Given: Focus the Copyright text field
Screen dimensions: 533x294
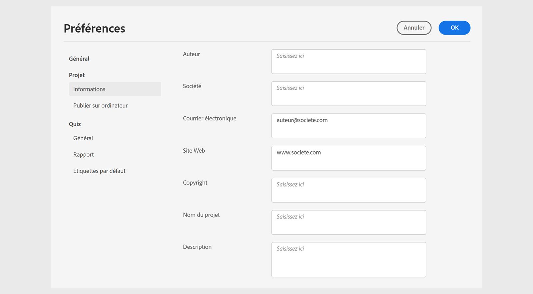Looking at the screenshot, I should 348,190.
